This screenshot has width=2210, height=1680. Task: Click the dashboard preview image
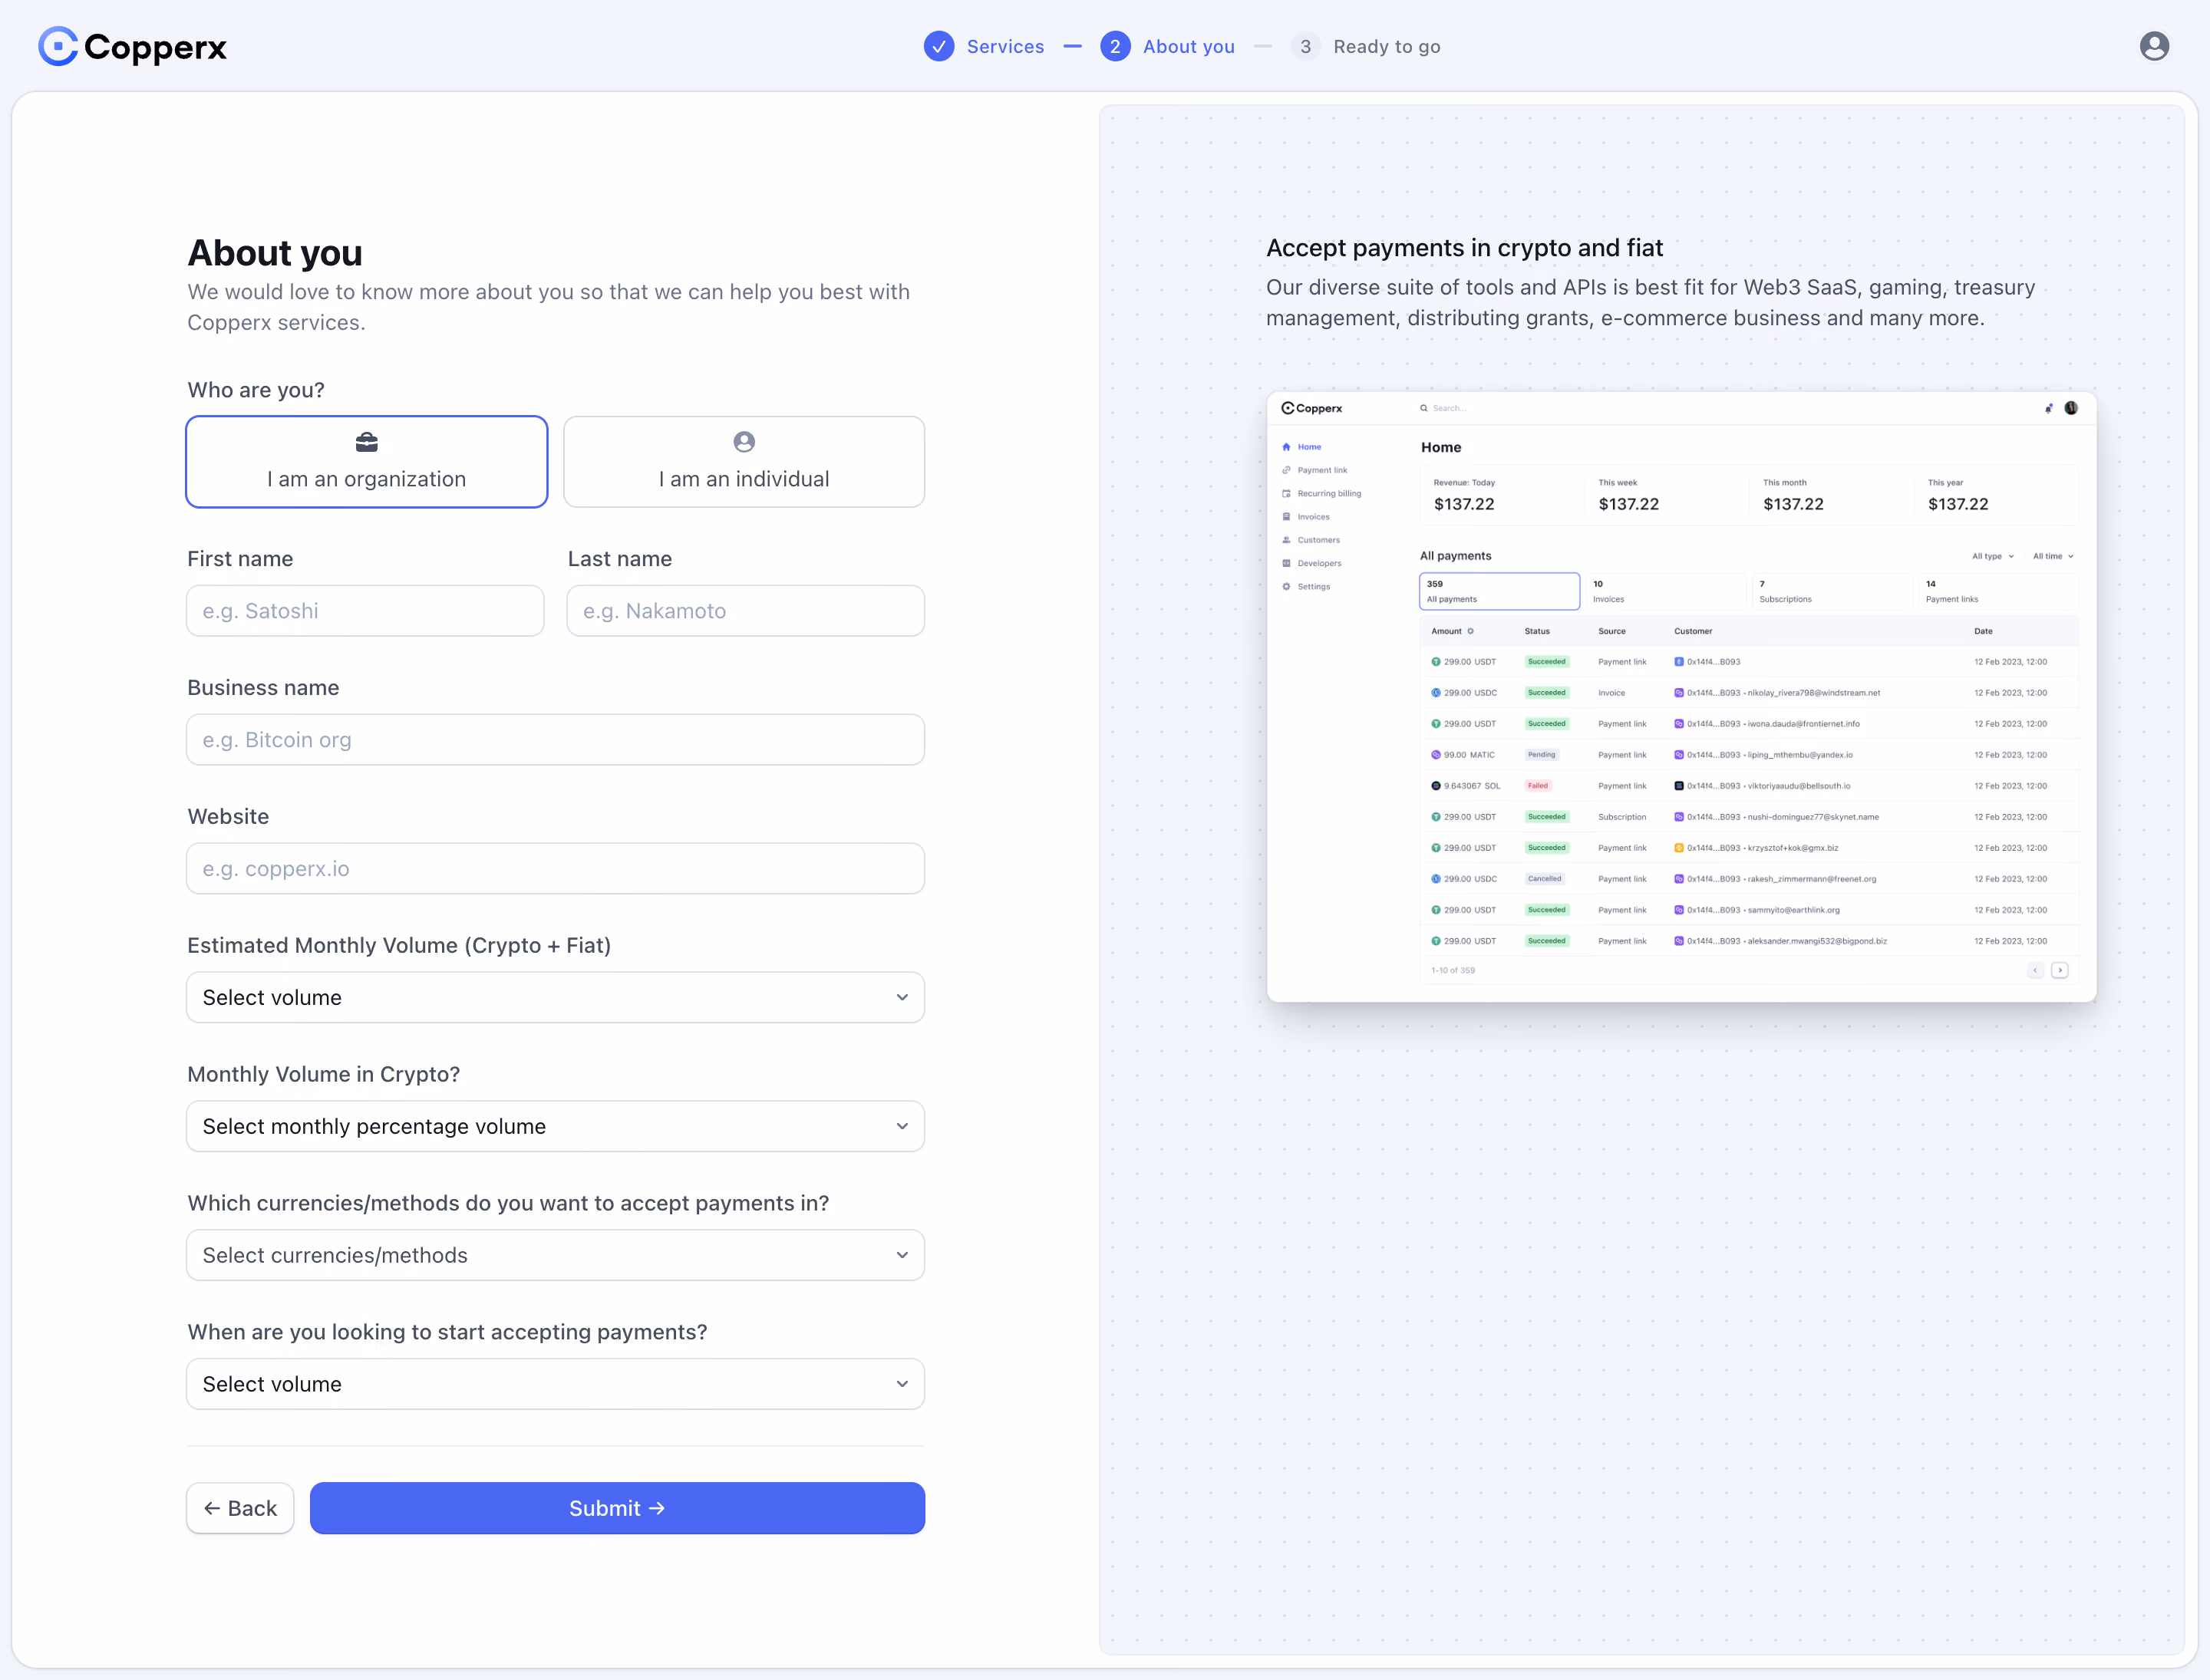click(x=1681, y=697)
